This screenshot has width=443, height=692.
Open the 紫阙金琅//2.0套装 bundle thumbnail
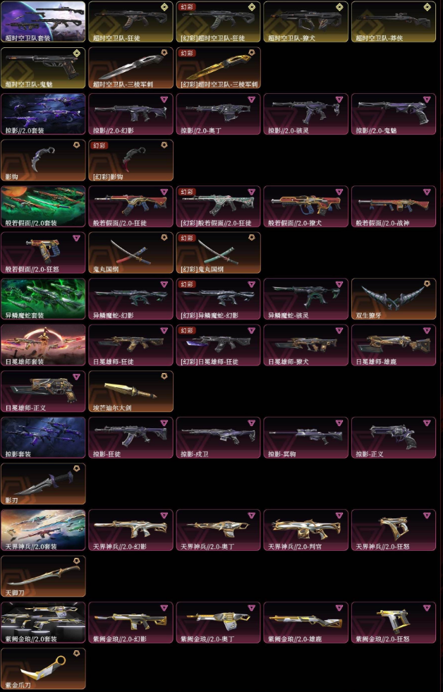(43, 622)
